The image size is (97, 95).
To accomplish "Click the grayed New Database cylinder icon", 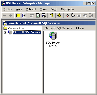I will [x=79, y=16].
